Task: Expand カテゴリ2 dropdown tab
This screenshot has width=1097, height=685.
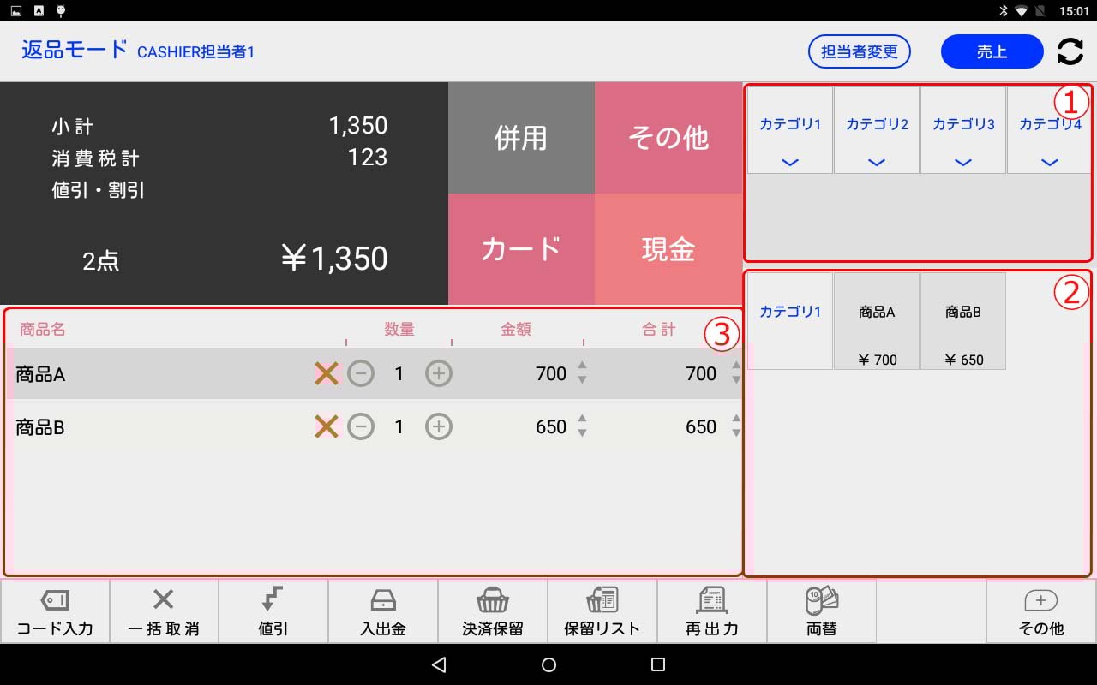Action: [x=877, y=130]
